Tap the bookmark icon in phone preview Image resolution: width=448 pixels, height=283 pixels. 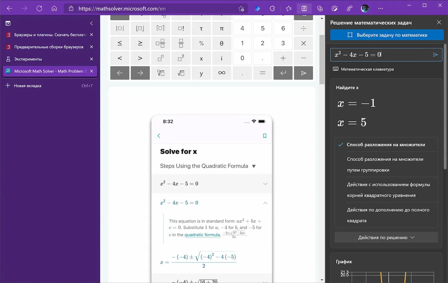click(x=265, y=136)
